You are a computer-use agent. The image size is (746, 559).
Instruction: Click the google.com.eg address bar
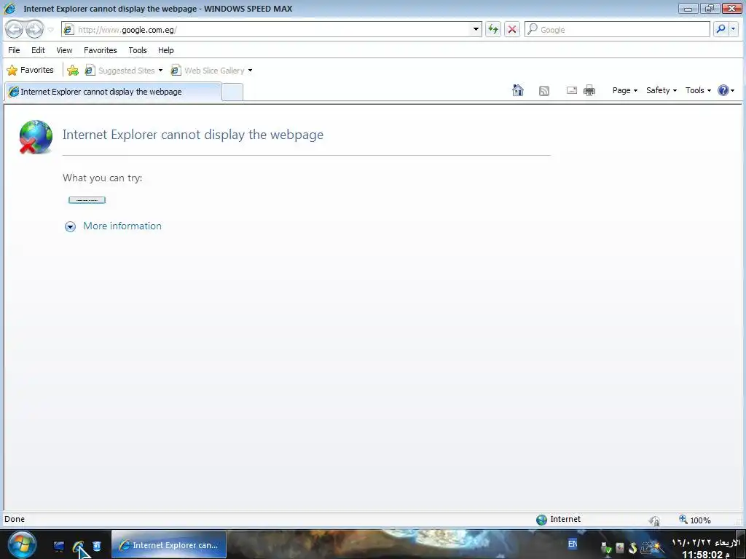point(271,29)
